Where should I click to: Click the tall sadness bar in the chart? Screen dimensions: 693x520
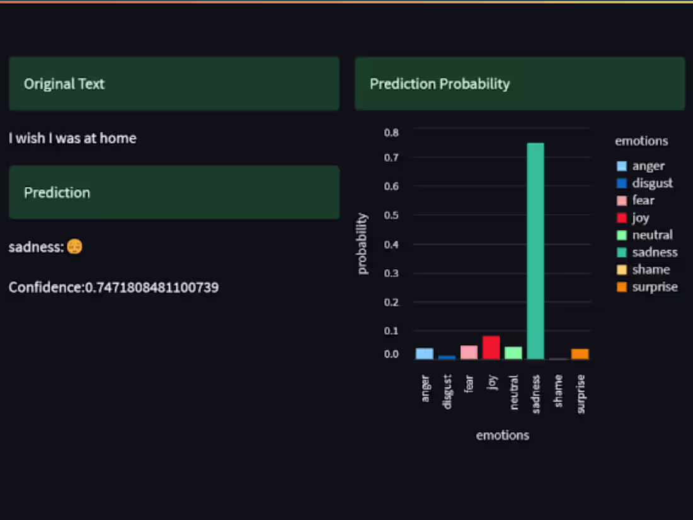point(536,252)
